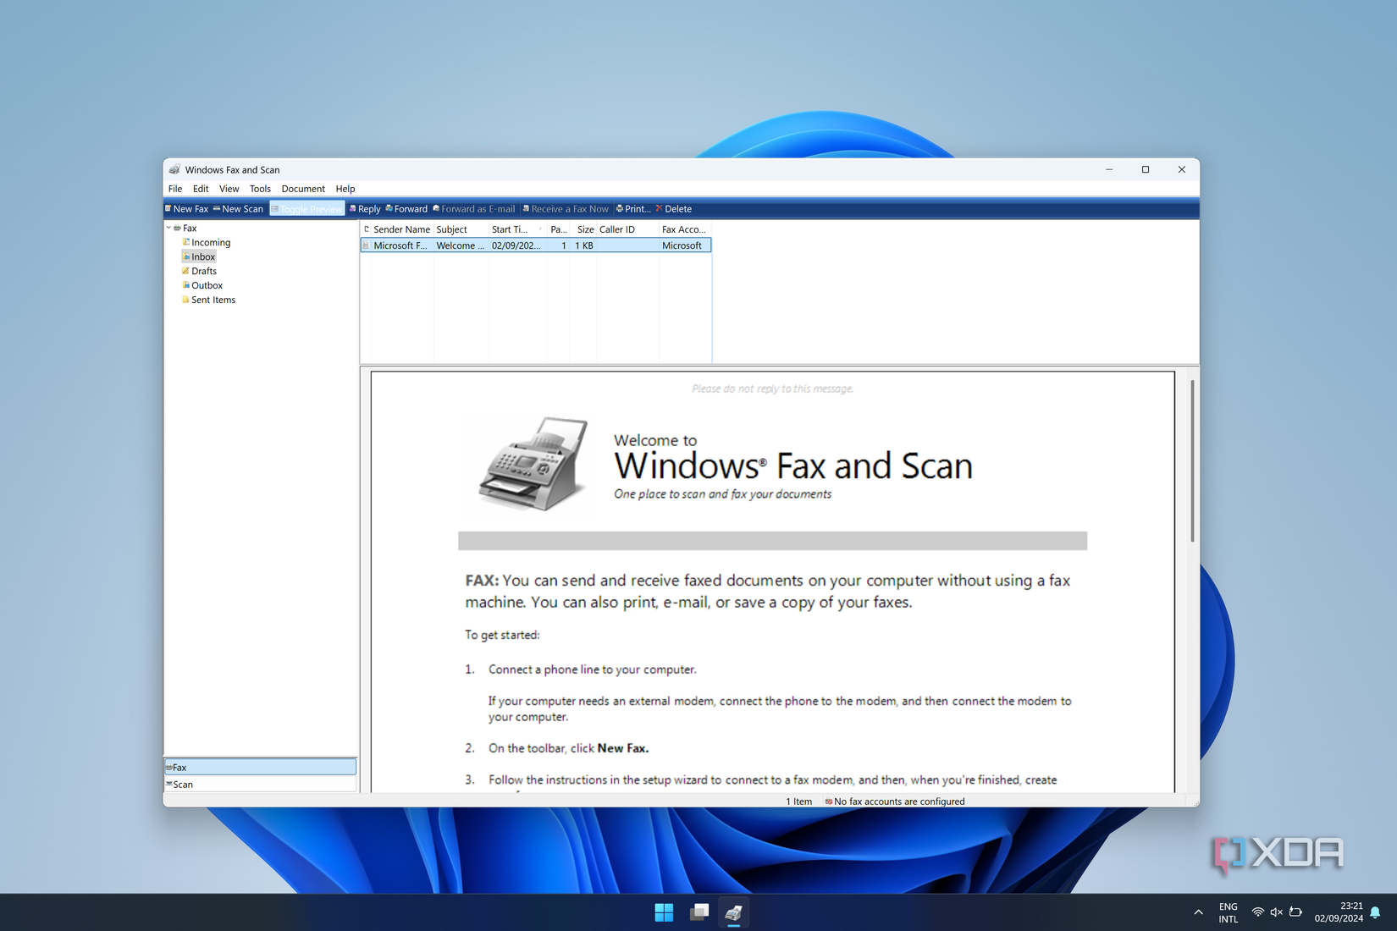Viewport: 1397px width, 931px height.
Task: Open the File menu
Action: click(175, 189)
